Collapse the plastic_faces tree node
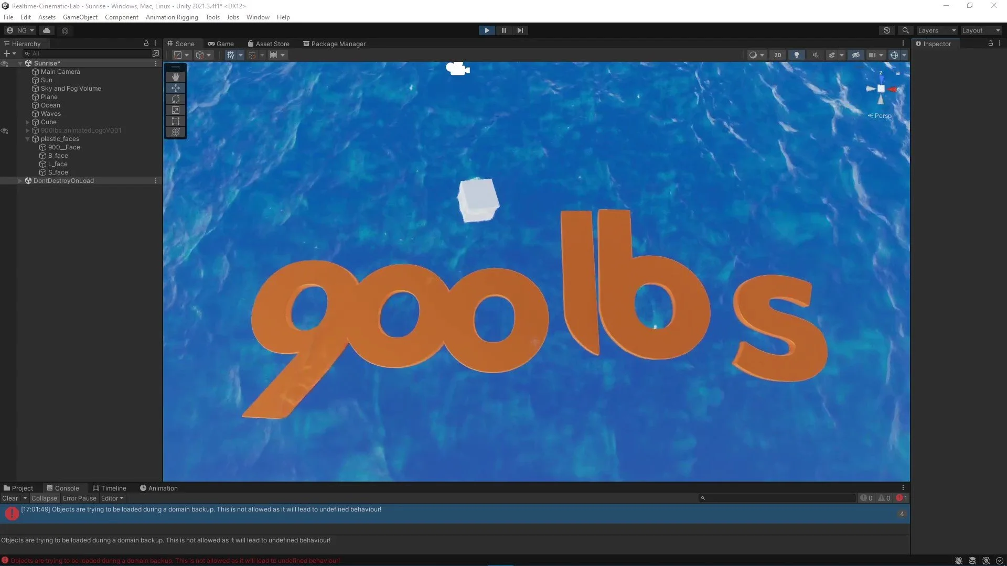Viewport: 1007px width, 566px height. coord(27,139)
